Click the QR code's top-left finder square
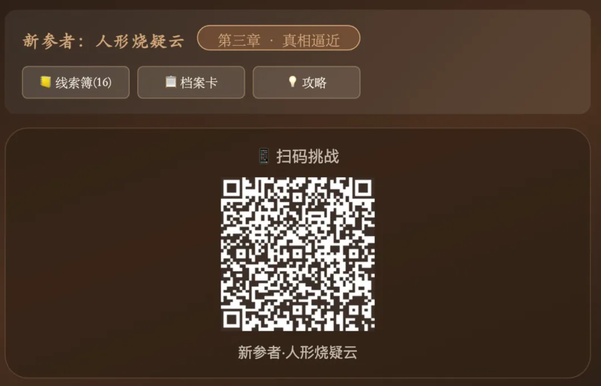 [231, 188]
